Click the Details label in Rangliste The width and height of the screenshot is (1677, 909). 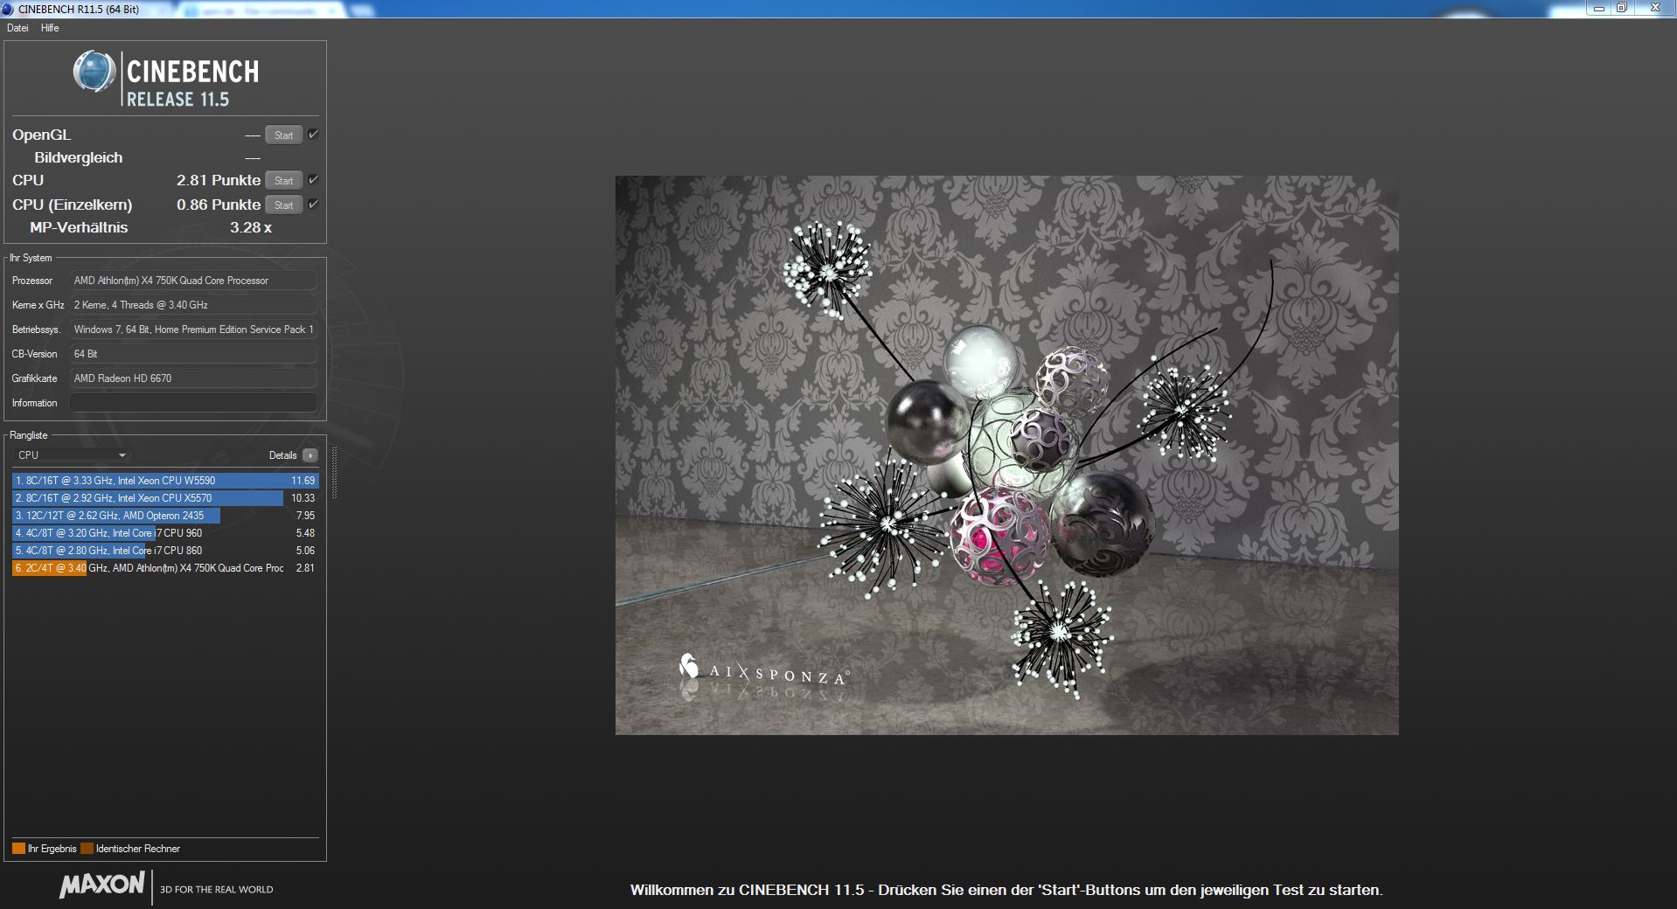click(282, 455)
